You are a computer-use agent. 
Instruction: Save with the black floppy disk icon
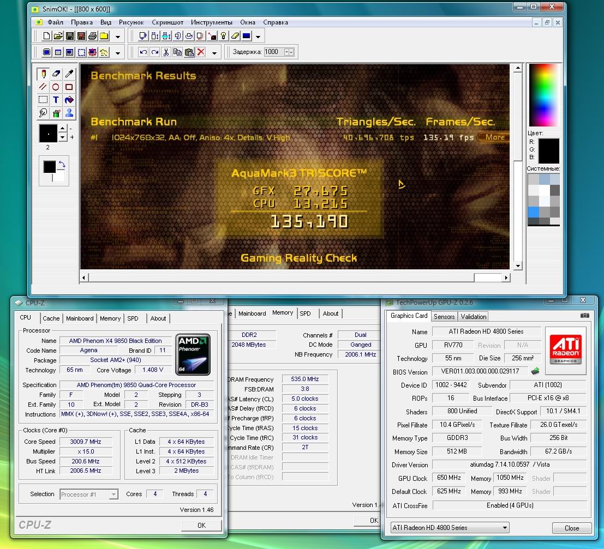point(70,36)
